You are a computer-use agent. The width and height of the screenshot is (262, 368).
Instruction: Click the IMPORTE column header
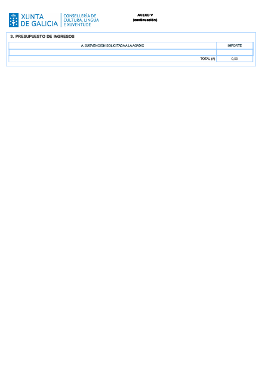coord(235,45)
